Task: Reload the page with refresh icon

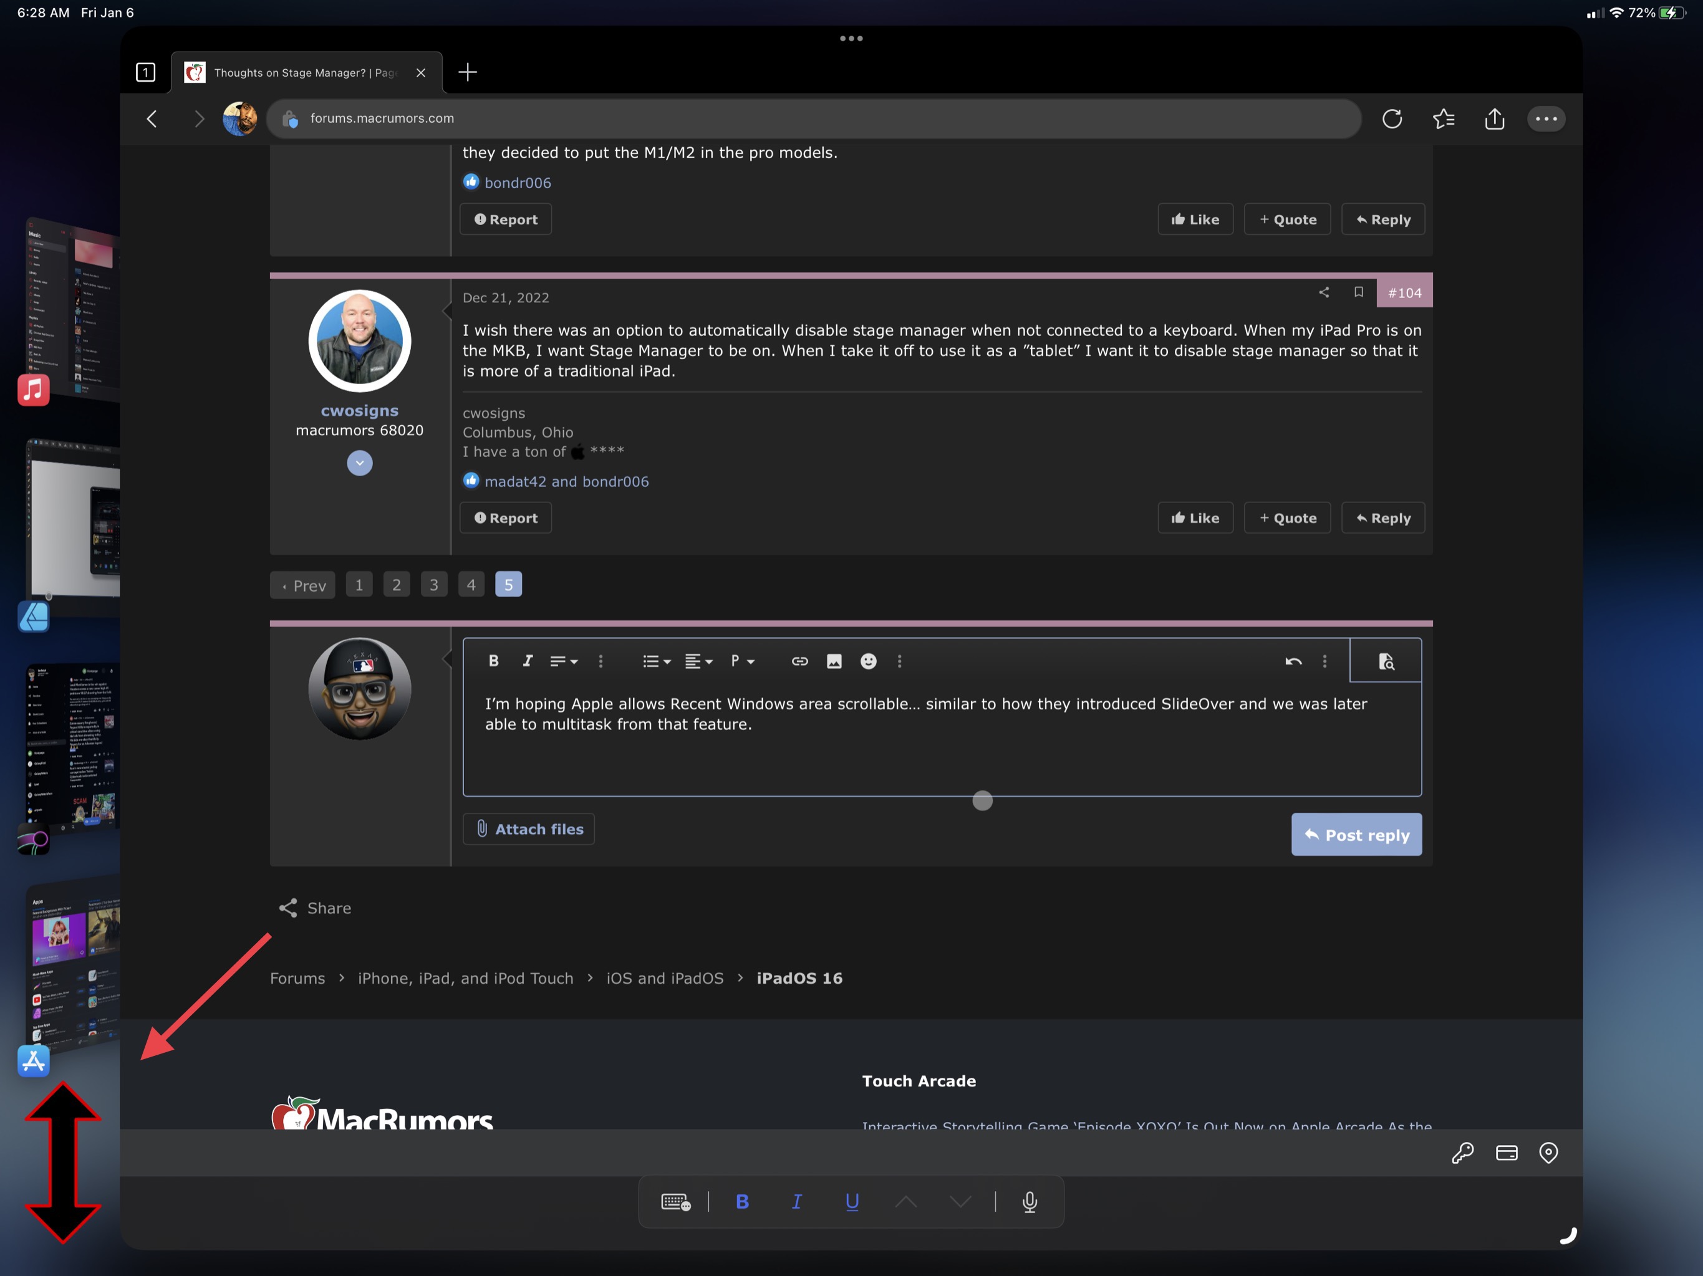Action: 1391,118
